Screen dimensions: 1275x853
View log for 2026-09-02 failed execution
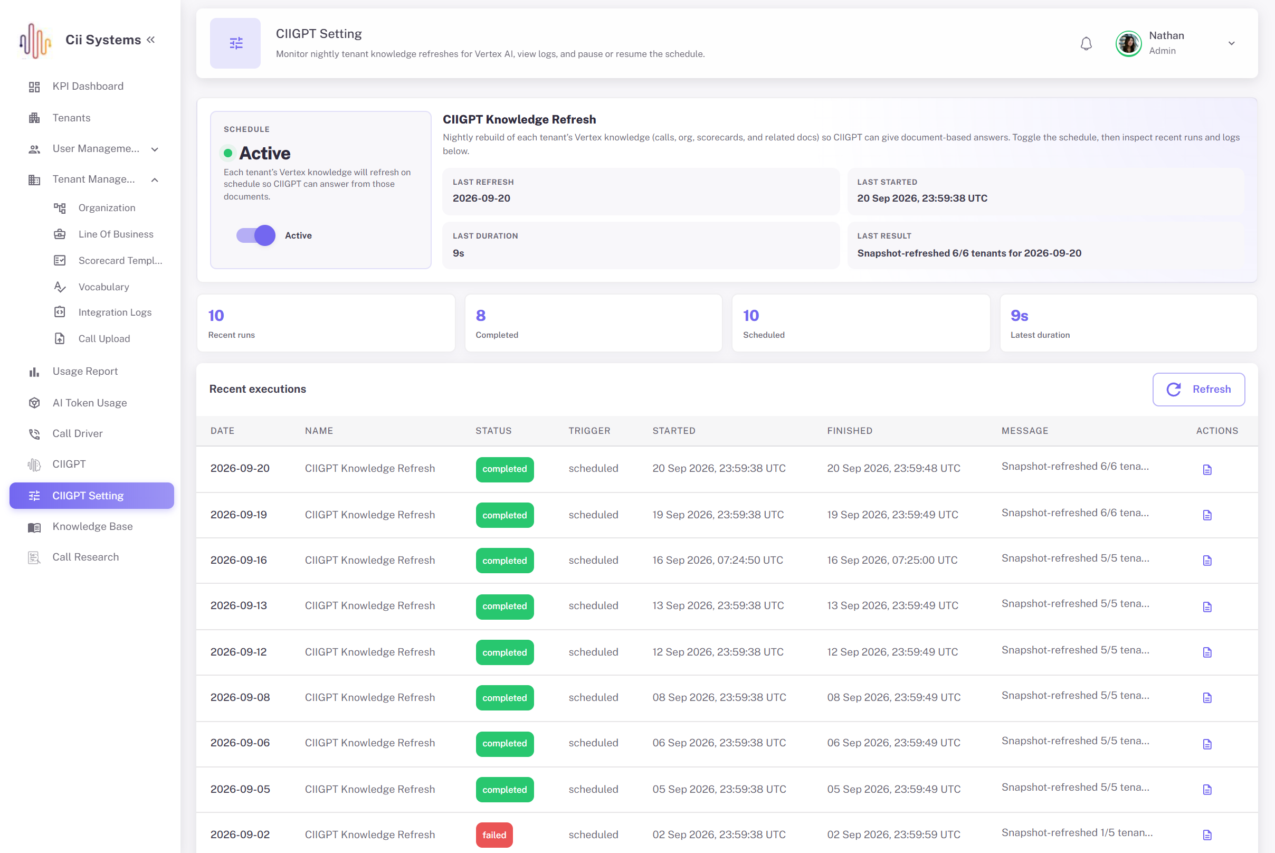[1207, 836]
